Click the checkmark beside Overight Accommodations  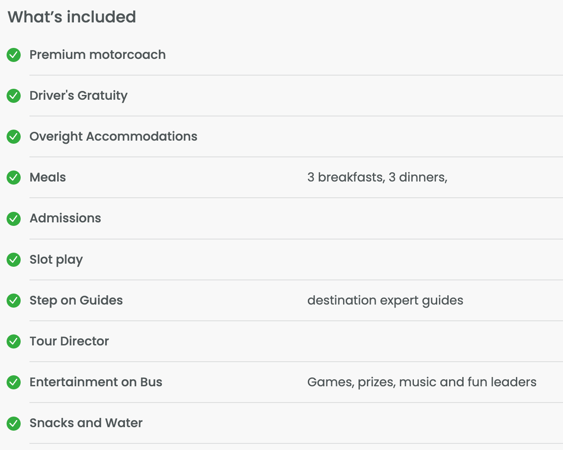click(x=14, y=137)
